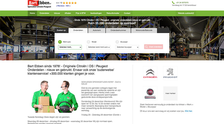Click the 'Zoek onderdelen' button
Screen dimensions: 224x124
tap(153, 47)
